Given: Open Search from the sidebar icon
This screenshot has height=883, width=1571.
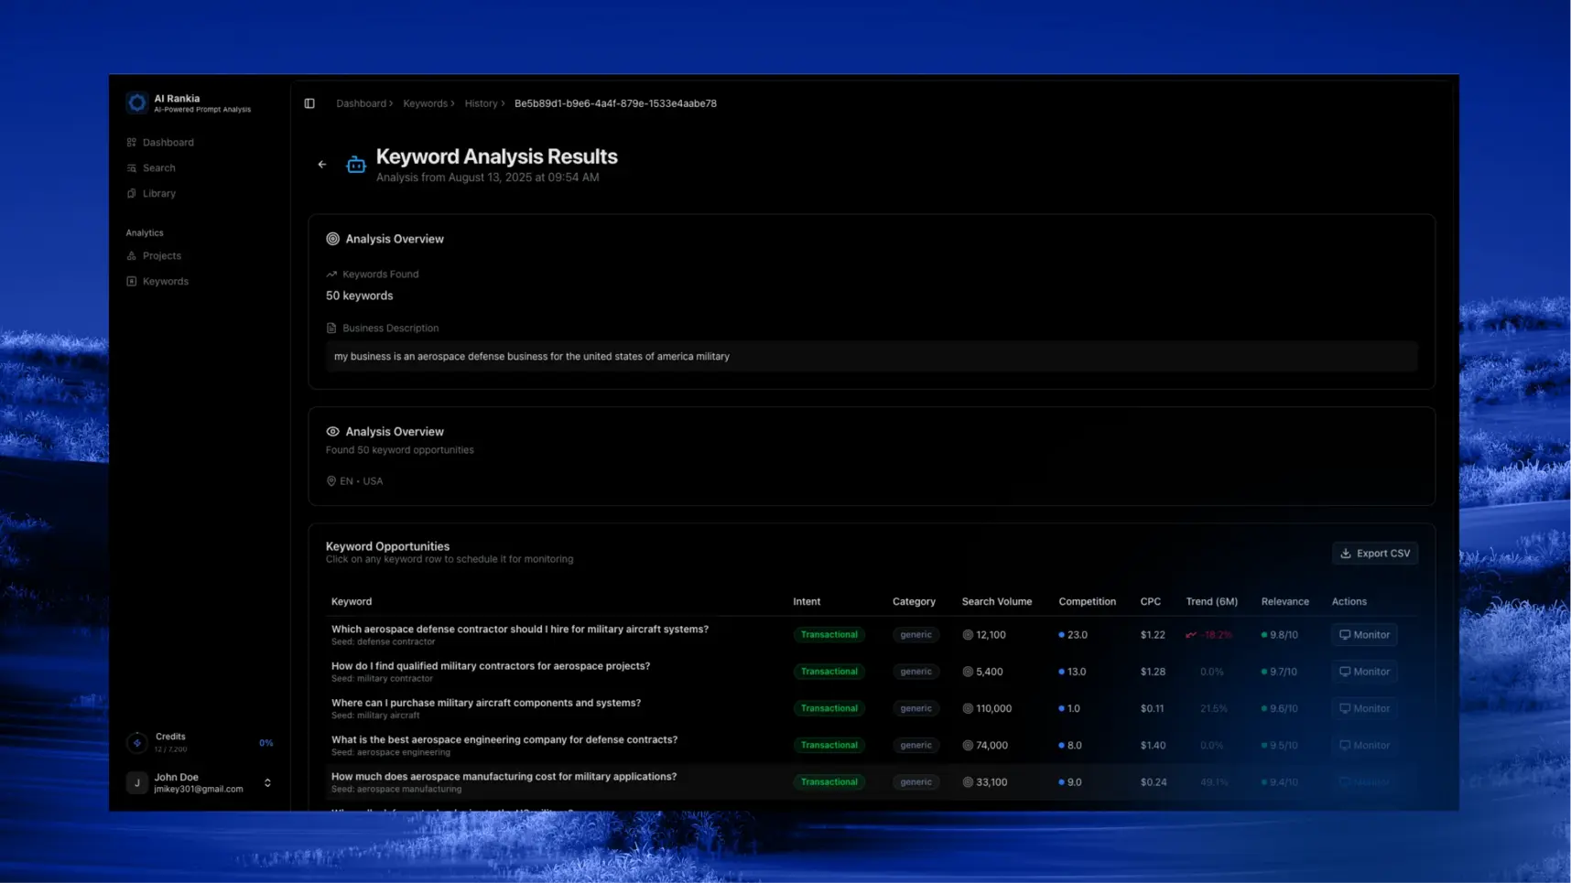Looking at the screenshot, I should (x=131, y=167).
